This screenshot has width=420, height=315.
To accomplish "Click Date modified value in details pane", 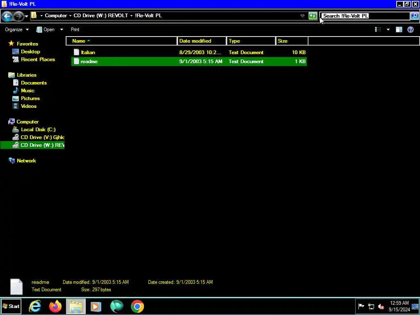I will click(x=110, y=282).
